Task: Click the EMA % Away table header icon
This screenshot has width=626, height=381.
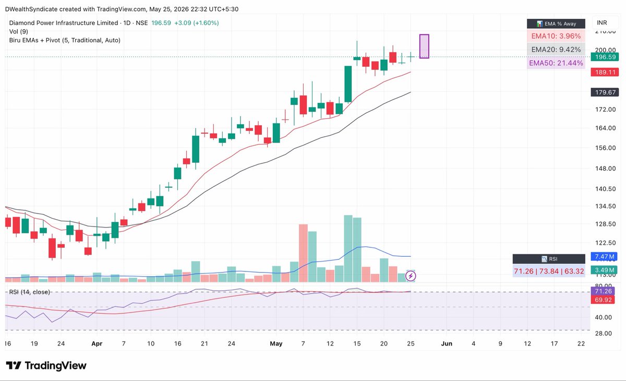Action: [x=539, y=23]
